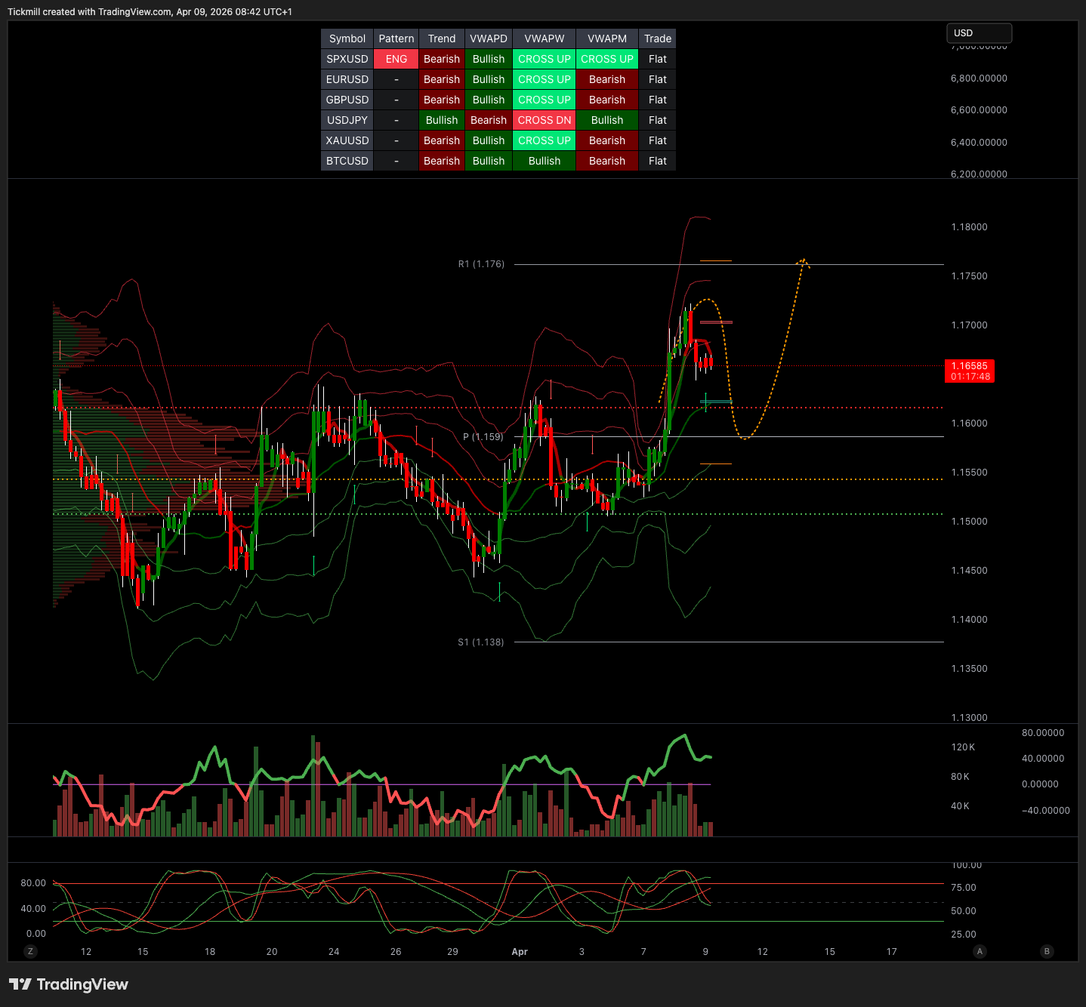Click the Tickmill TradingView.com attribution text

click(150, 12)
